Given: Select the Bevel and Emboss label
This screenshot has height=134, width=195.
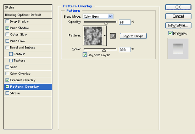Looking at the screenshot, I should tap(23, 47).
